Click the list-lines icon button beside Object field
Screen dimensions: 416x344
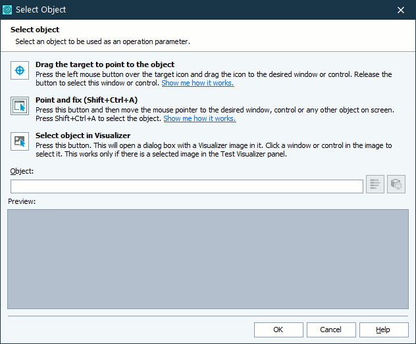(375, 185)
